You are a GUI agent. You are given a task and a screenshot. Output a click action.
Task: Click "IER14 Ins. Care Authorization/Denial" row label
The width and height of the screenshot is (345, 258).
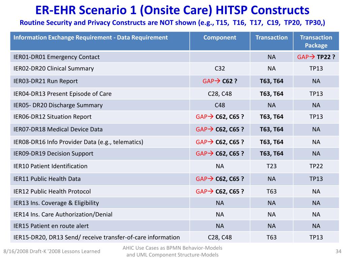[x=63, y=215]
